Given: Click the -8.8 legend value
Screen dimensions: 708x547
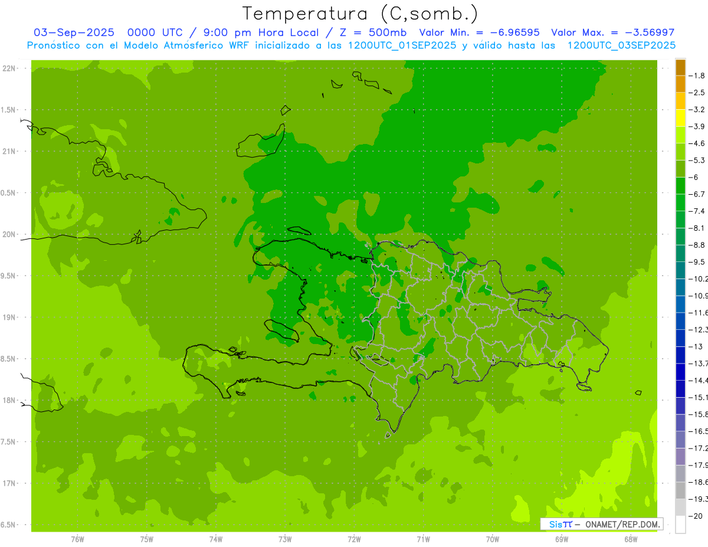Looking at the screenshot, I should (x=697, y=245).
